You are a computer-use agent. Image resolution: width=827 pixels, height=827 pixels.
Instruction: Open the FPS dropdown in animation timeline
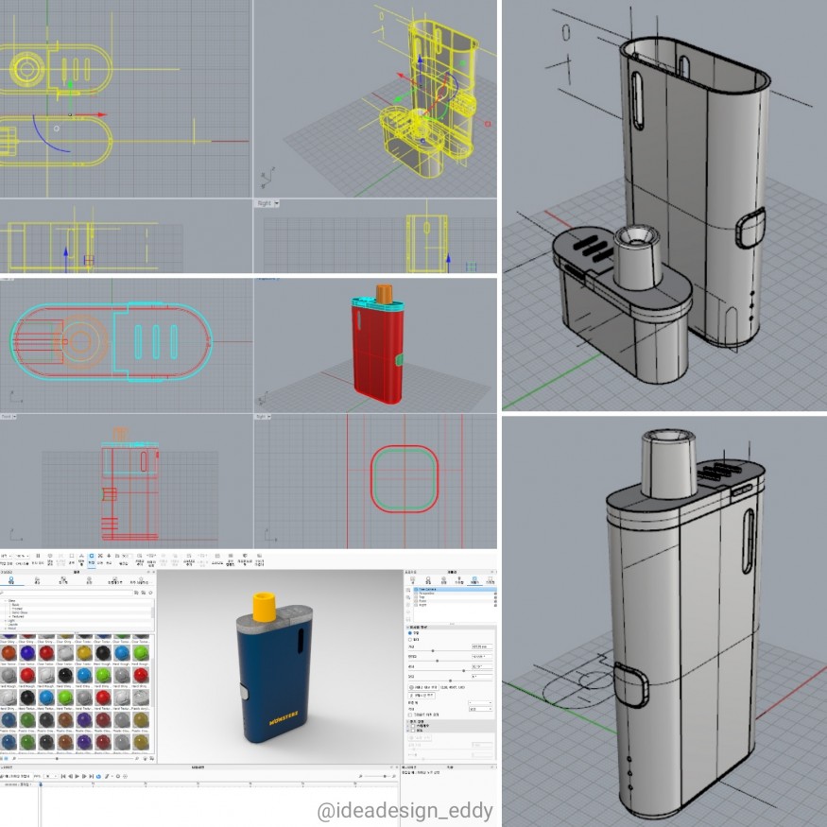[51, 776]
